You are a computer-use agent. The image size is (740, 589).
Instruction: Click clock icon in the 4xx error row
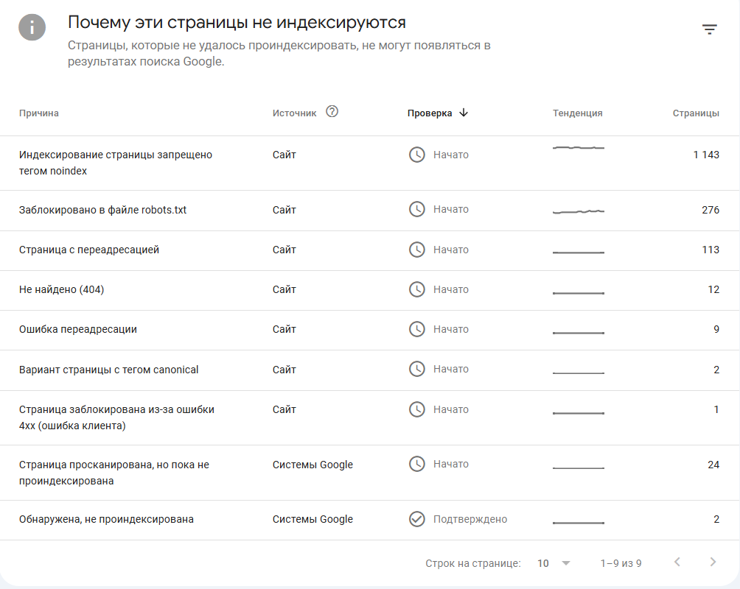416,409
